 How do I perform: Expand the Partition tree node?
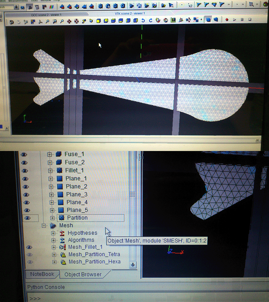[x=52, y=218]
